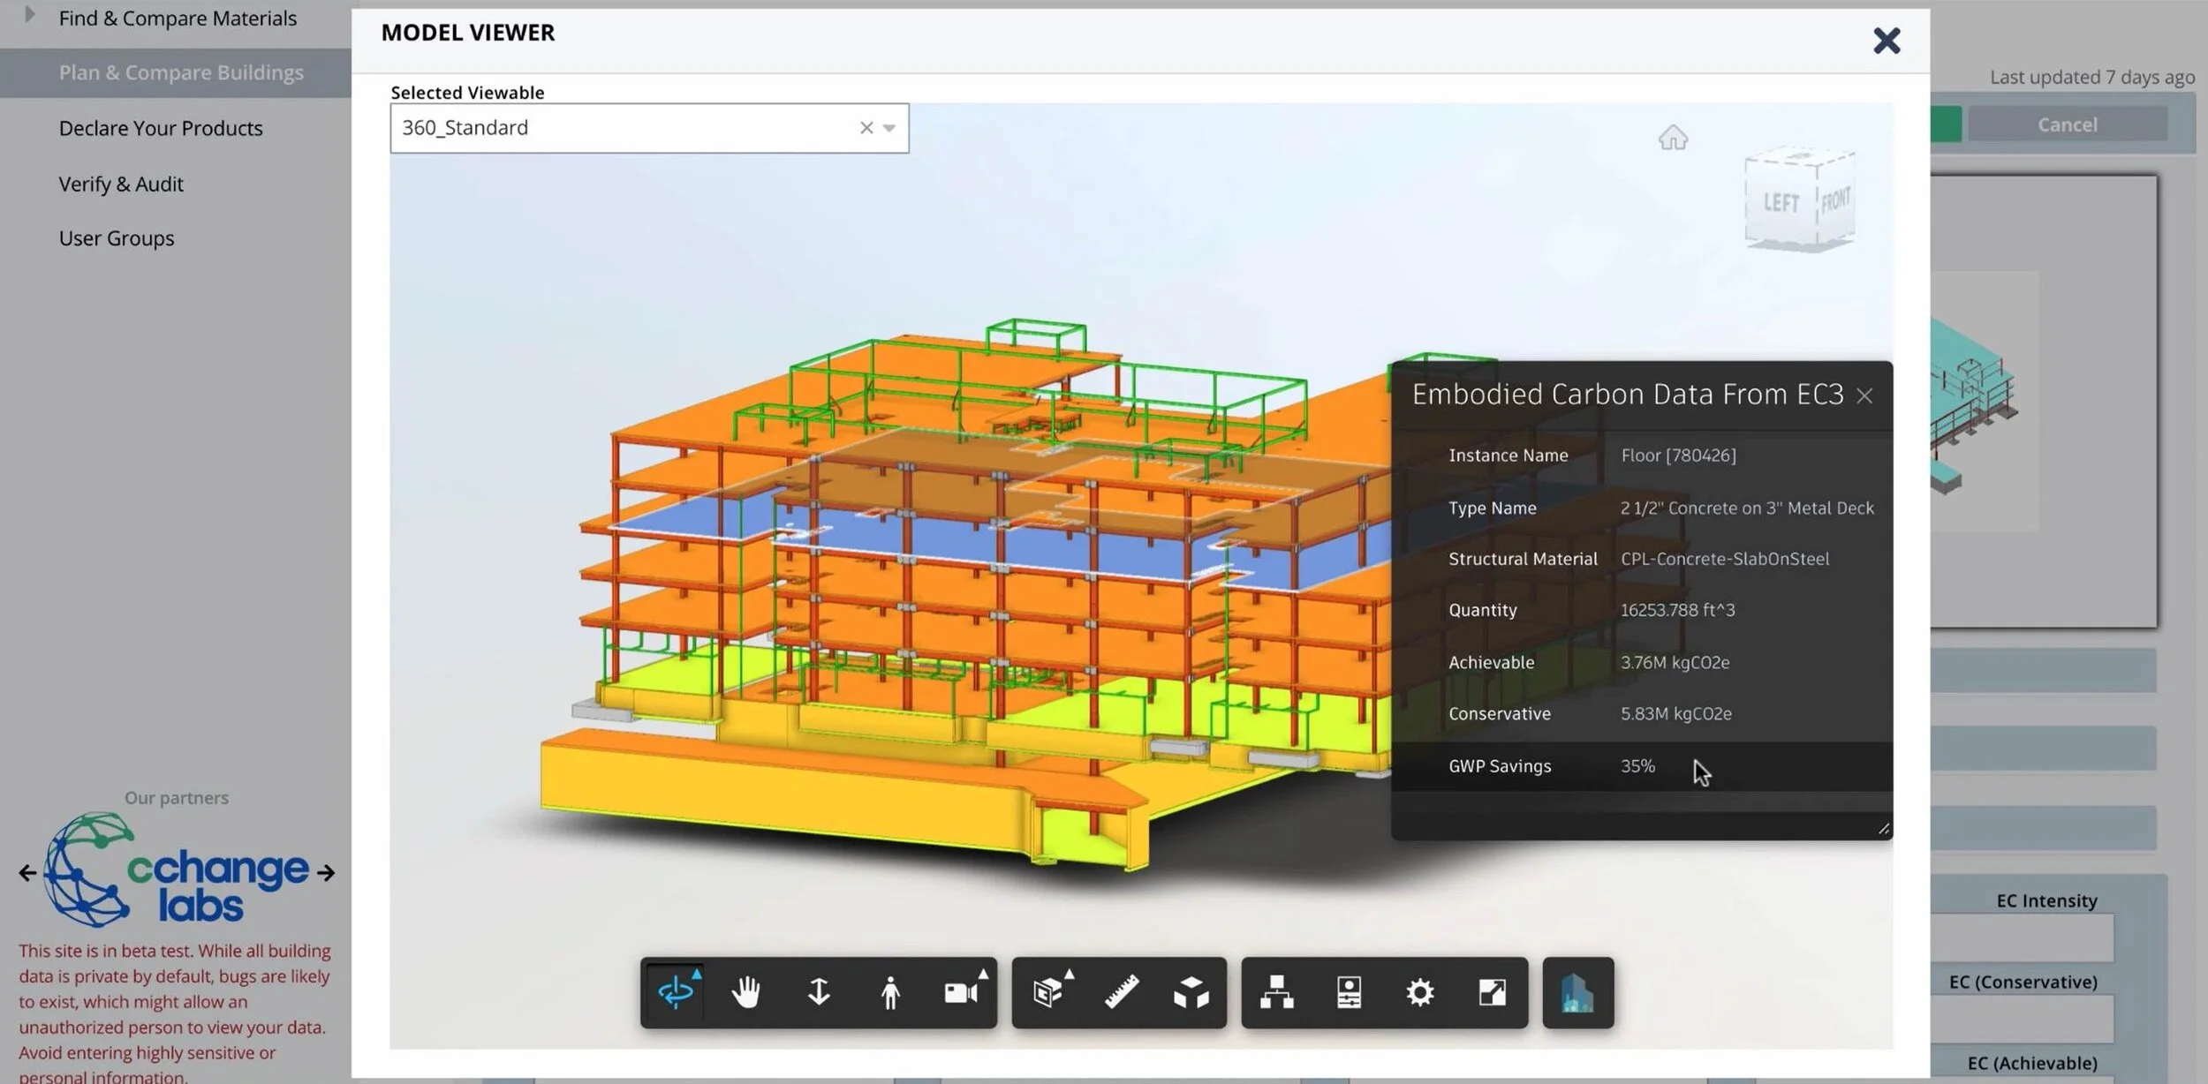Enter First Person walk mode
This screenshot has height=1084, width=2208.
click(890, 992)
